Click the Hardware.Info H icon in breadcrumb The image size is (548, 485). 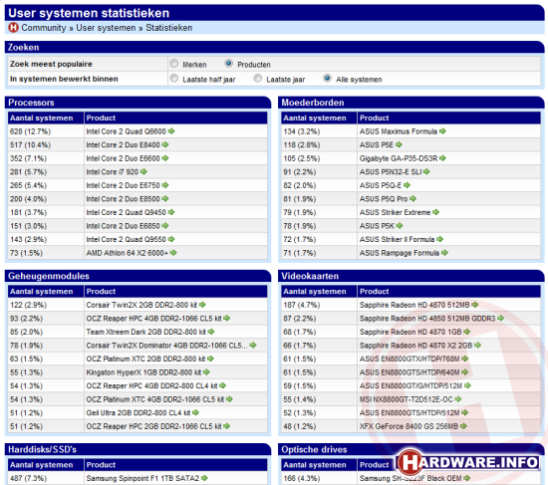(x=13, y=27)
